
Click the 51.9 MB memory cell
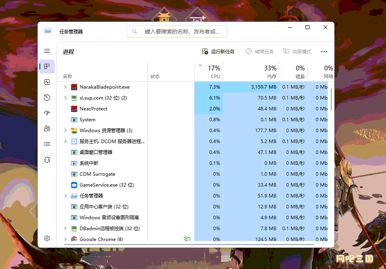pyautogui.click(x=251, y=196)
